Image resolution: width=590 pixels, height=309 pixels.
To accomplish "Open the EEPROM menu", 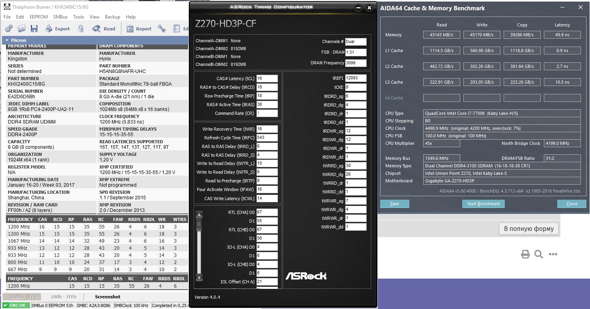I will pyautogui.click(x=39, y=17).
